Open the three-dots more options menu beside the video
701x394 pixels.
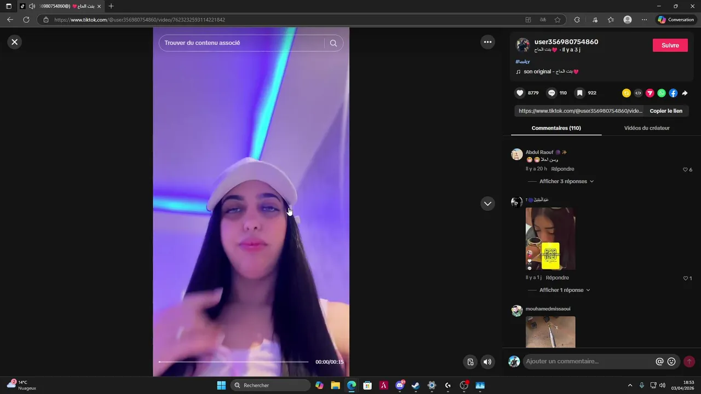[487, 42]
